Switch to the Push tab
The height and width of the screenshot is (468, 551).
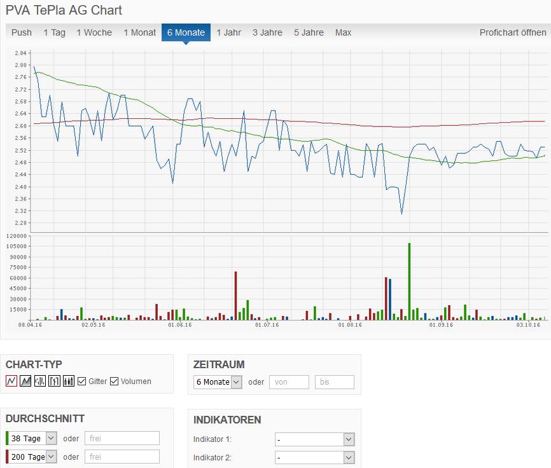point(22,32)
